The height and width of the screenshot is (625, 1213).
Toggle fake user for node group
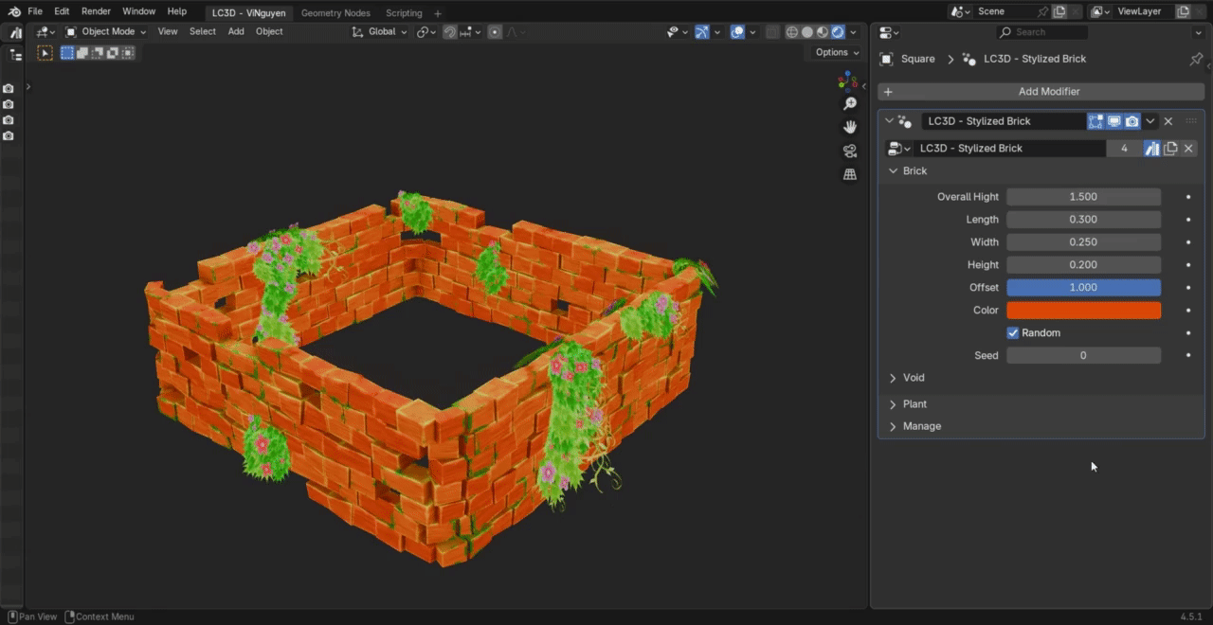1151,149
